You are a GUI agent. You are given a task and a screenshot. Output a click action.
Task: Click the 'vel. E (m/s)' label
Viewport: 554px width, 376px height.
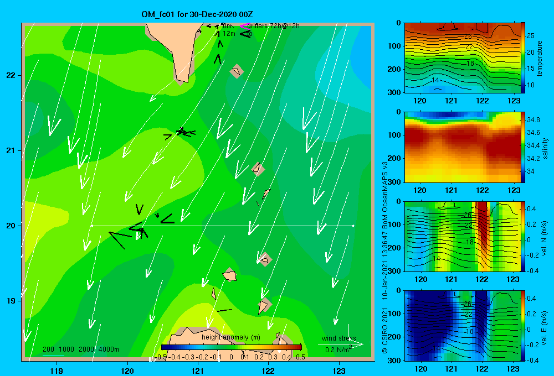point(545,328)
